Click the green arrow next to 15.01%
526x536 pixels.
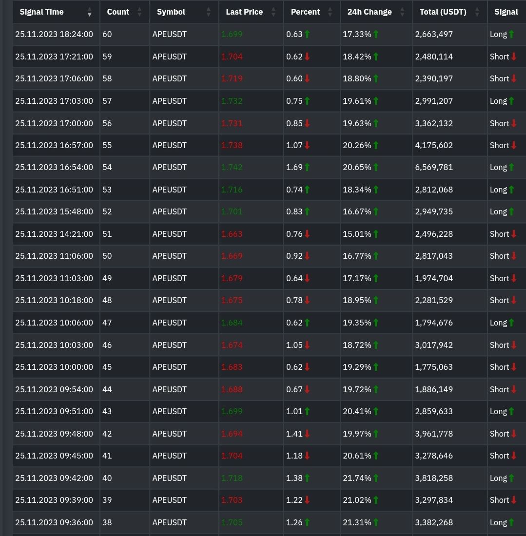[x=376, y=234]
